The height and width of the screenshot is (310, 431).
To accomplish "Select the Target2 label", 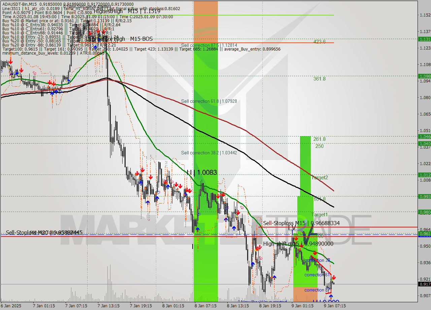I will point(320,177).
